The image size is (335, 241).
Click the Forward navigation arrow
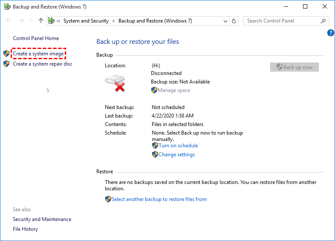[20, 21]
